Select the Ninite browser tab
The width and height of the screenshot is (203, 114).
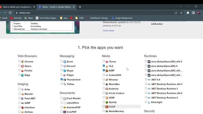(x=57, y=7)
